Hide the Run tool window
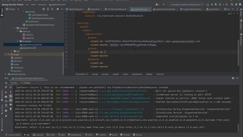The width and height of the screenshot is (243, 137). [237, 78]
